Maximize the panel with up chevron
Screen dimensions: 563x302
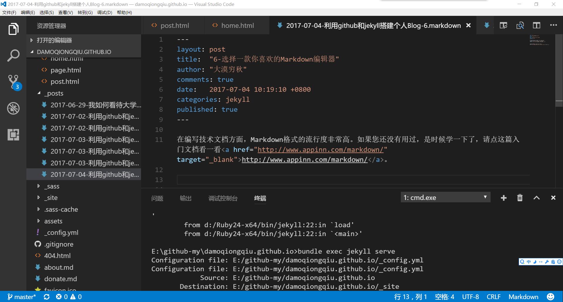[537, 198]
